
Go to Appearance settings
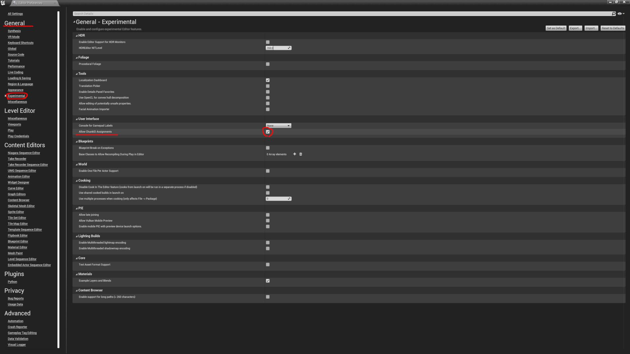pyautogui.click(x=15, y=90)
